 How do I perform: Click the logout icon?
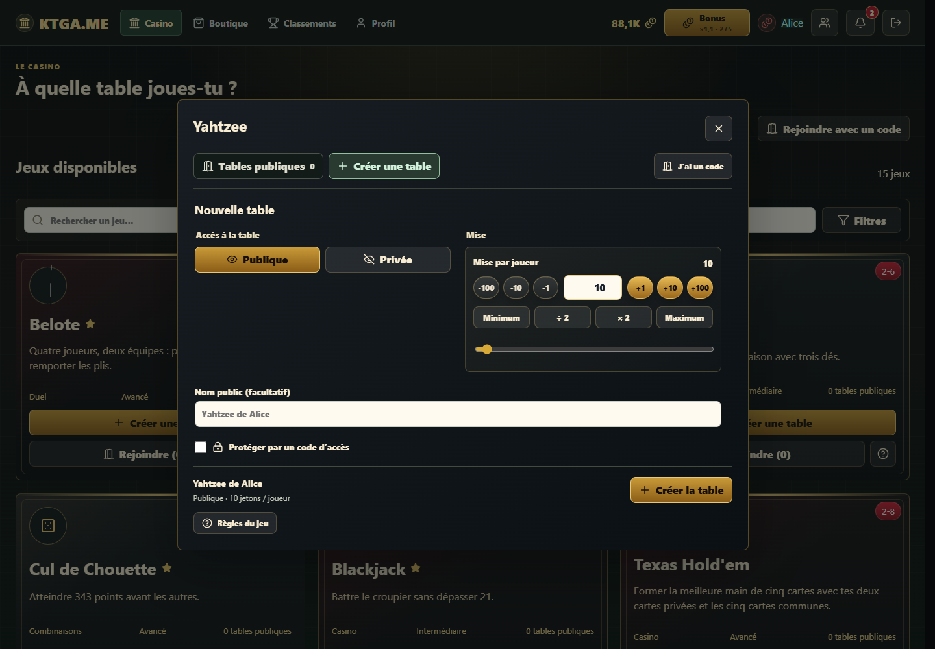[x=896, y=23]
